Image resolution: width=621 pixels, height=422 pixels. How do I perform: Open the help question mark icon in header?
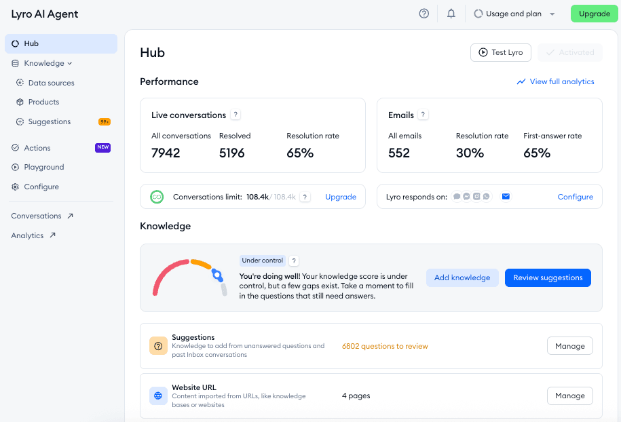click(x=424, y=14)
